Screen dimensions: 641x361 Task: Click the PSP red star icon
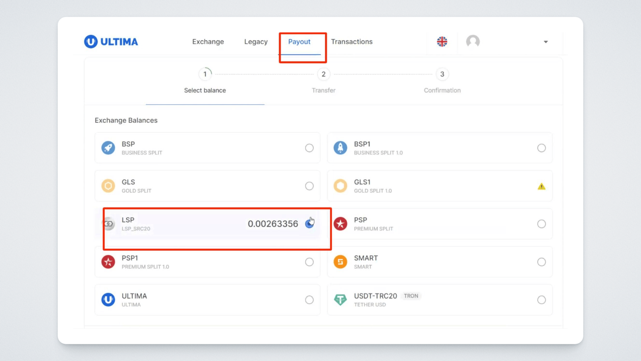point(340,224)
